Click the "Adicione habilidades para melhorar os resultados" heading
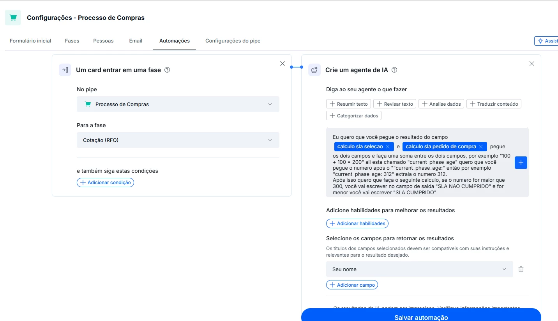558x321 pixels. coord(390,210)
